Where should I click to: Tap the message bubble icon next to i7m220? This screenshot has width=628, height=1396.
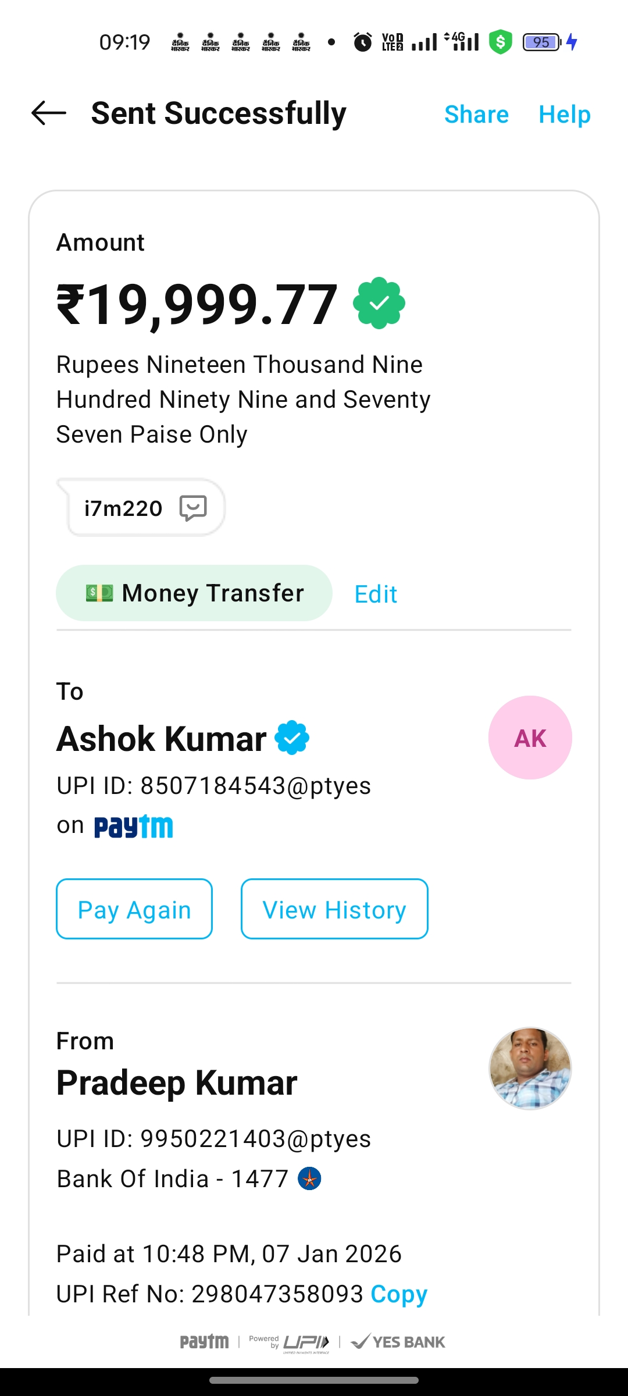click(x=193, y=508)
